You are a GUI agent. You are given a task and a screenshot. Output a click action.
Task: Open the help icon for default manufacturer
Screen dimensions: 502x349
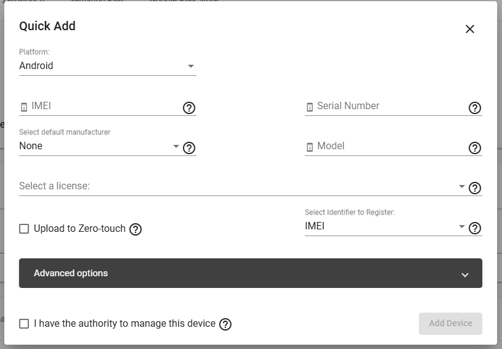[189, 148]
